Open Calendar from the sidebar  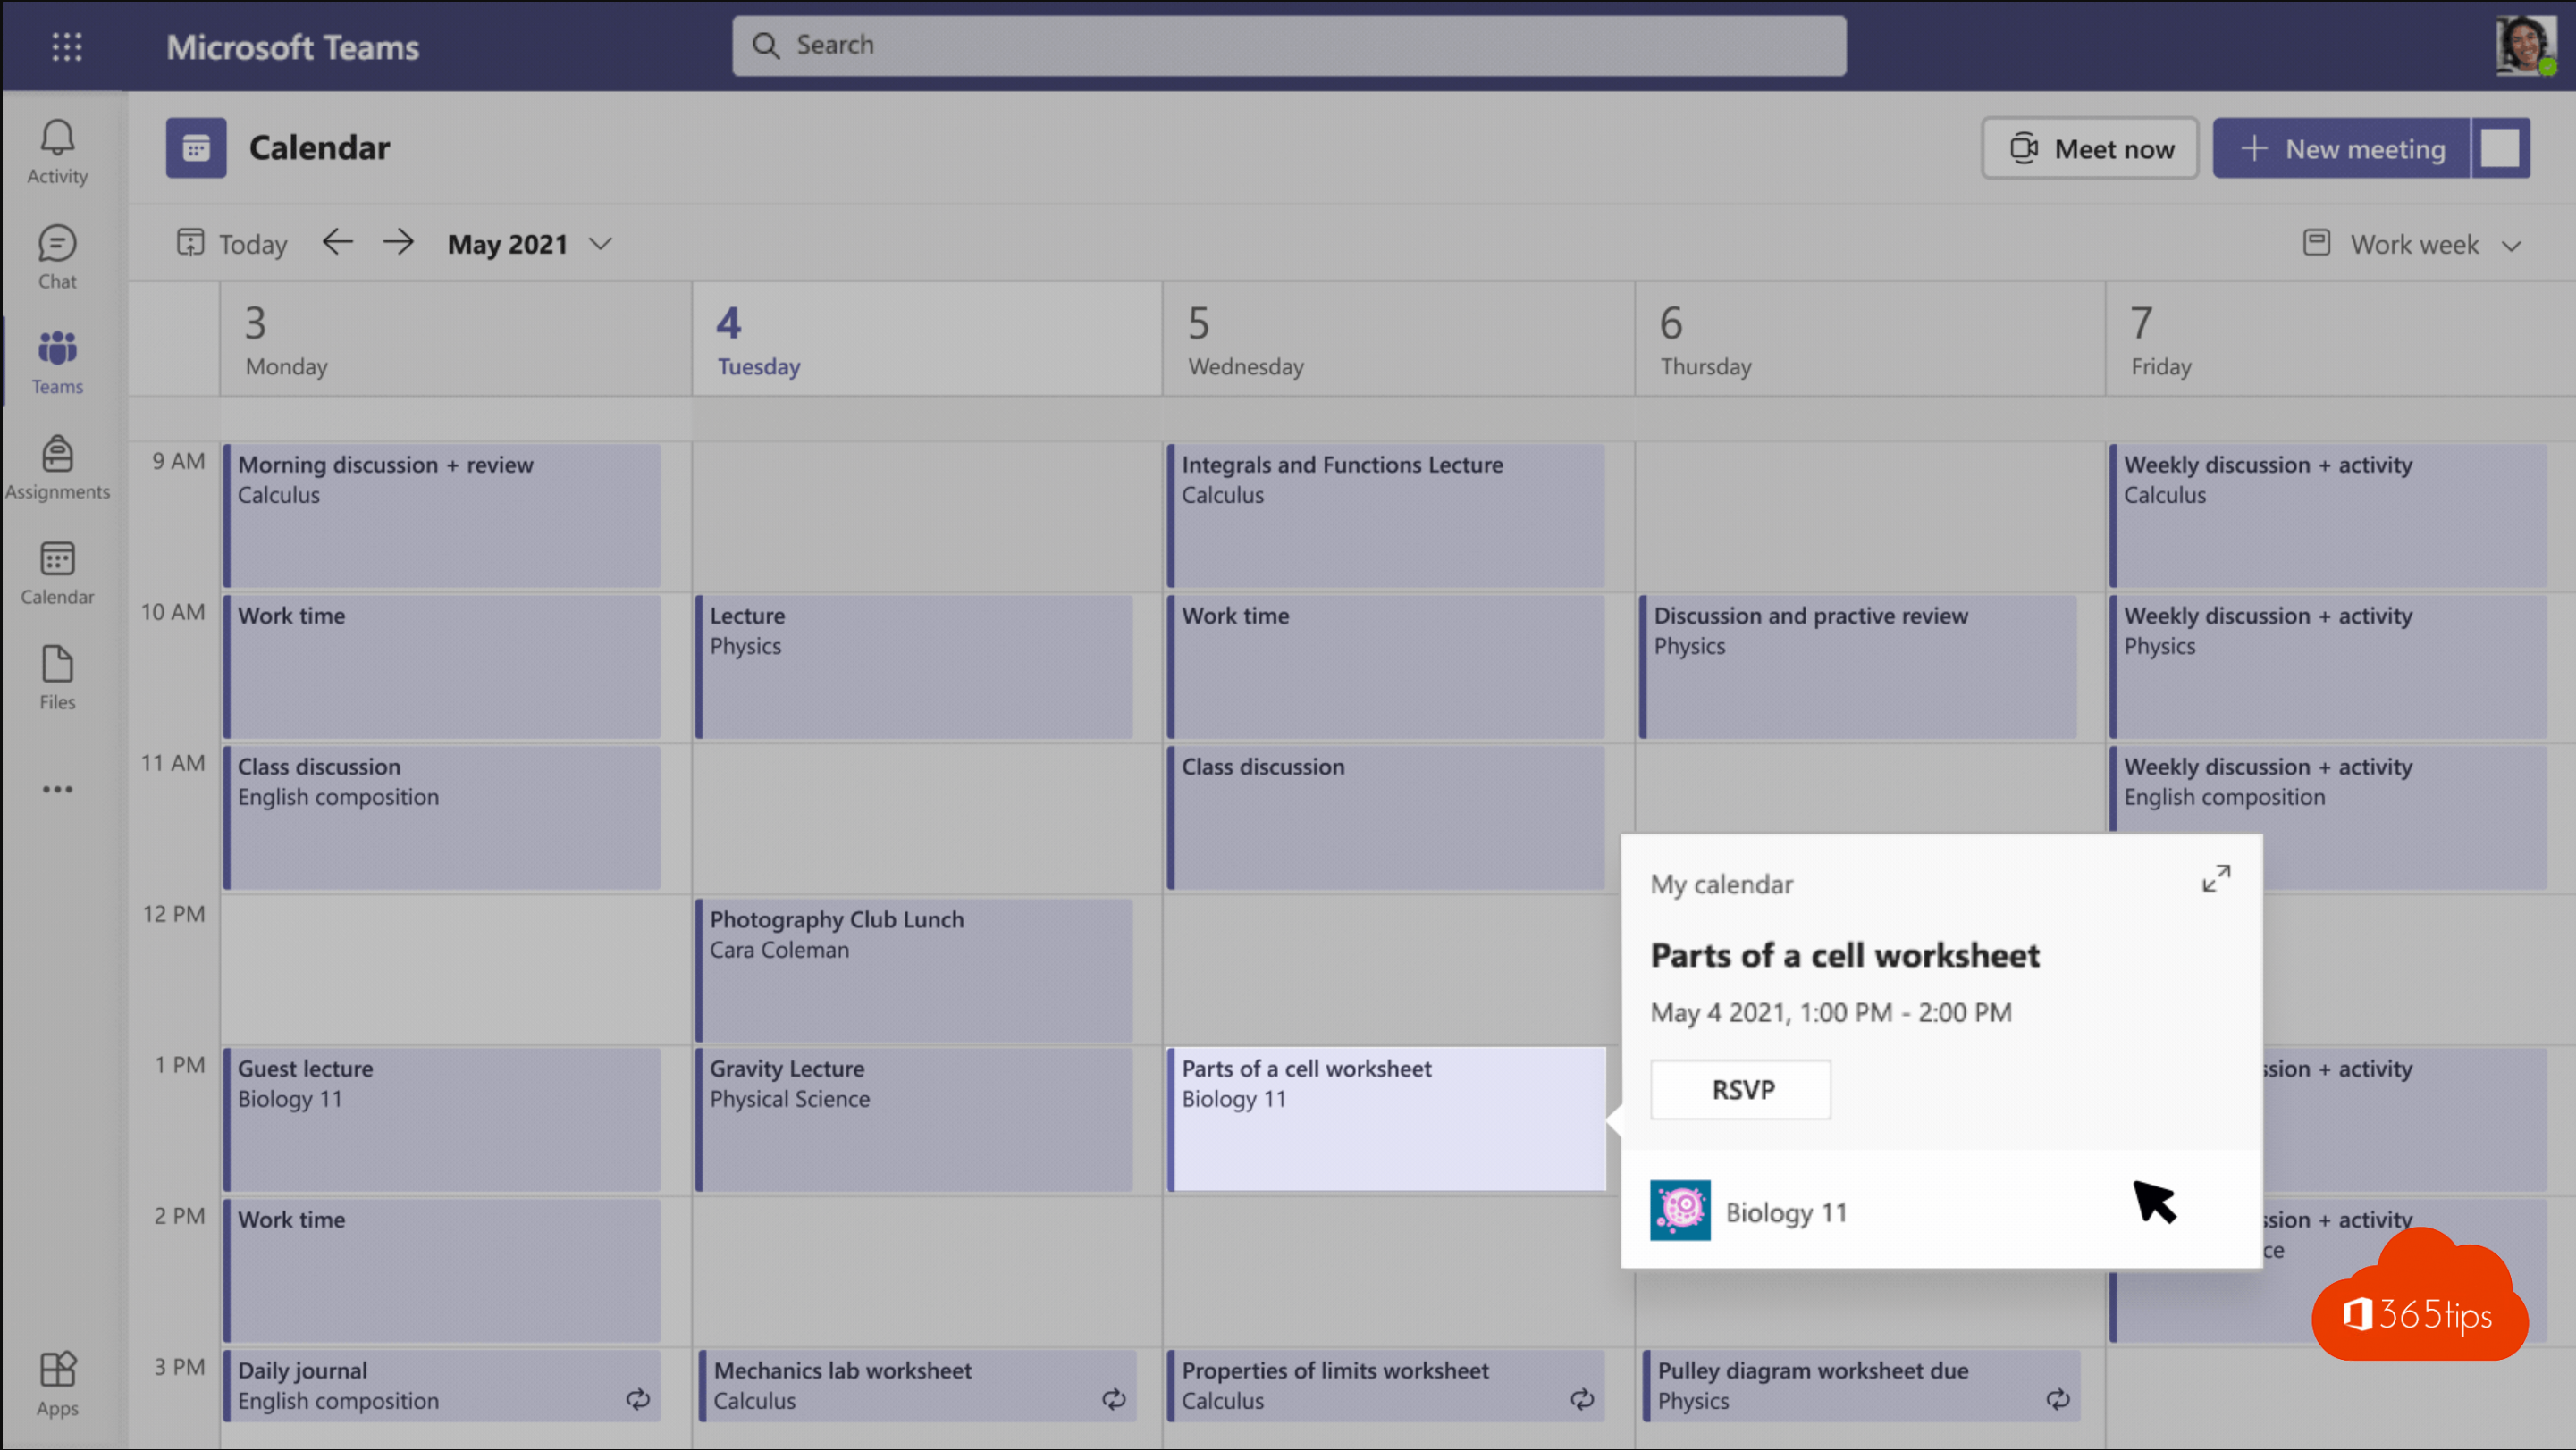57,573
